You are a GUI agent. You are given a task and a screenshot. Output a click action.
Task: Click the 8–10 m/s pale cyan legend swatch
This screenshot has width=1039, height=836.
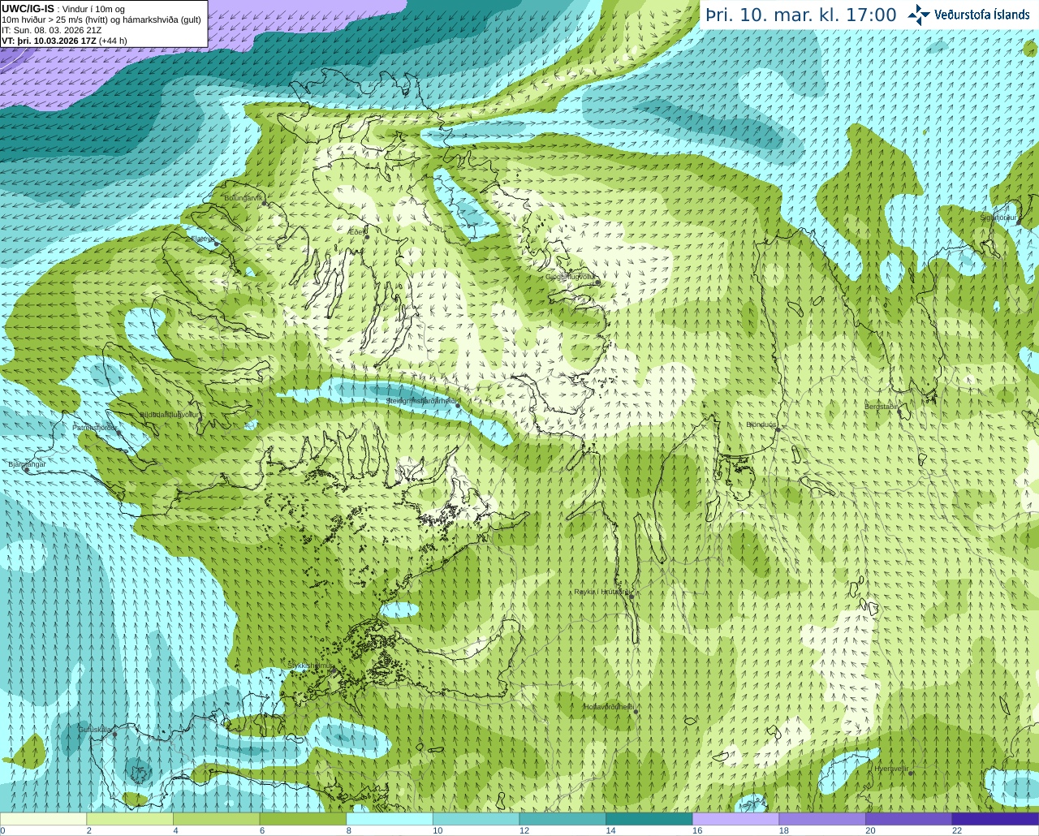(x=390, y=819)
